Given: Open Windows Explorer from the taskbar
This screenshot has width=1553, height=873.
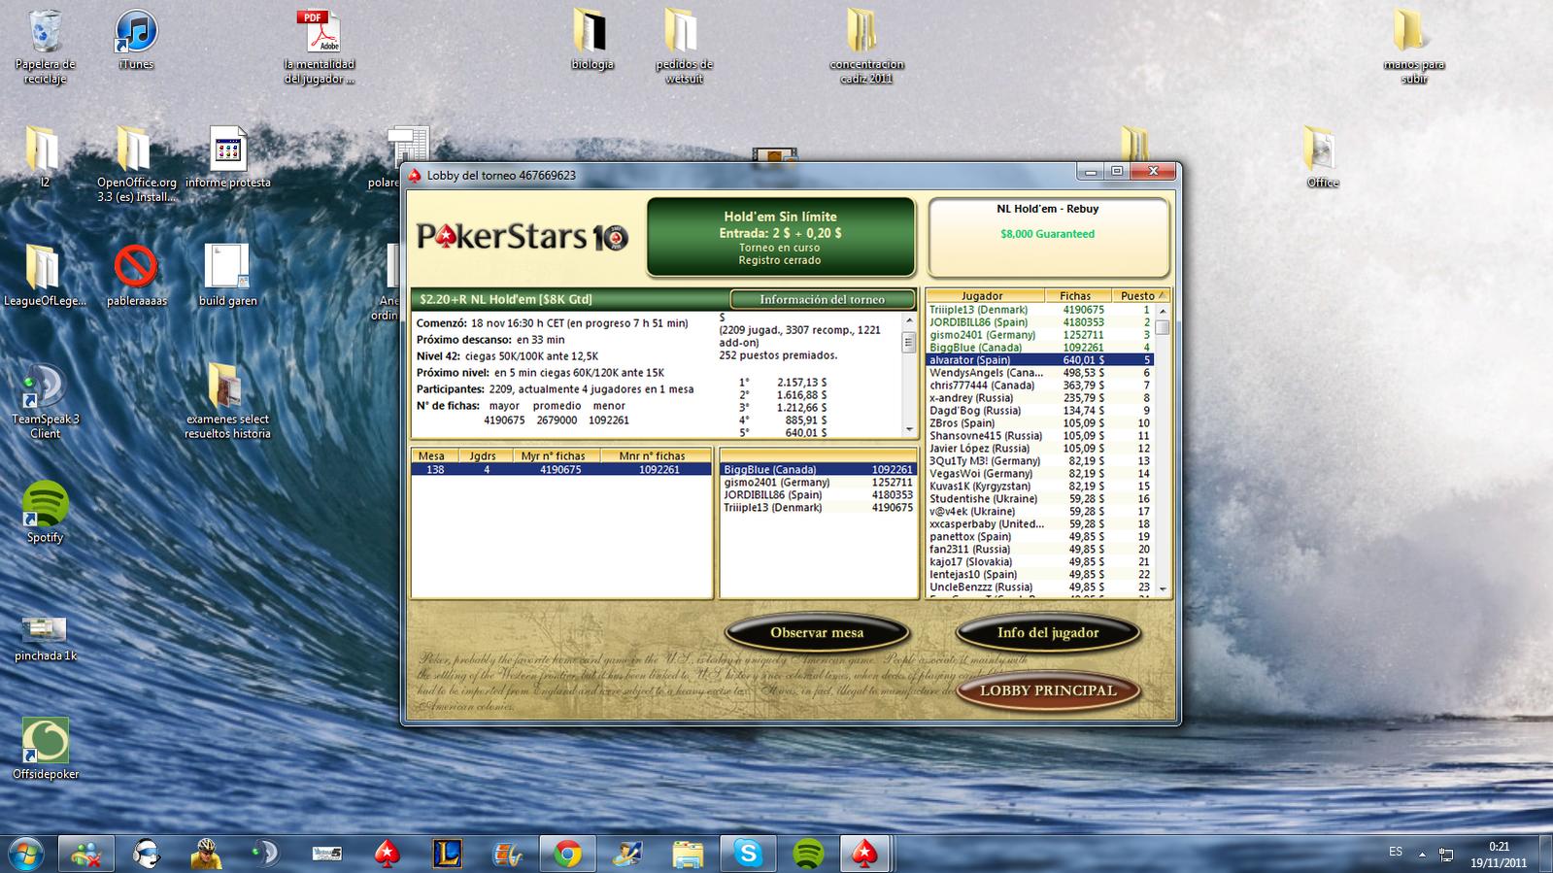Looking at the screenshot, I should [x=688, y=854].
